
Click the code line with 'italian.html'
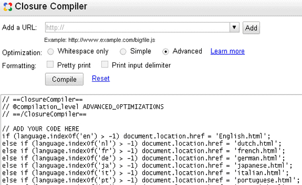point(145,173)
